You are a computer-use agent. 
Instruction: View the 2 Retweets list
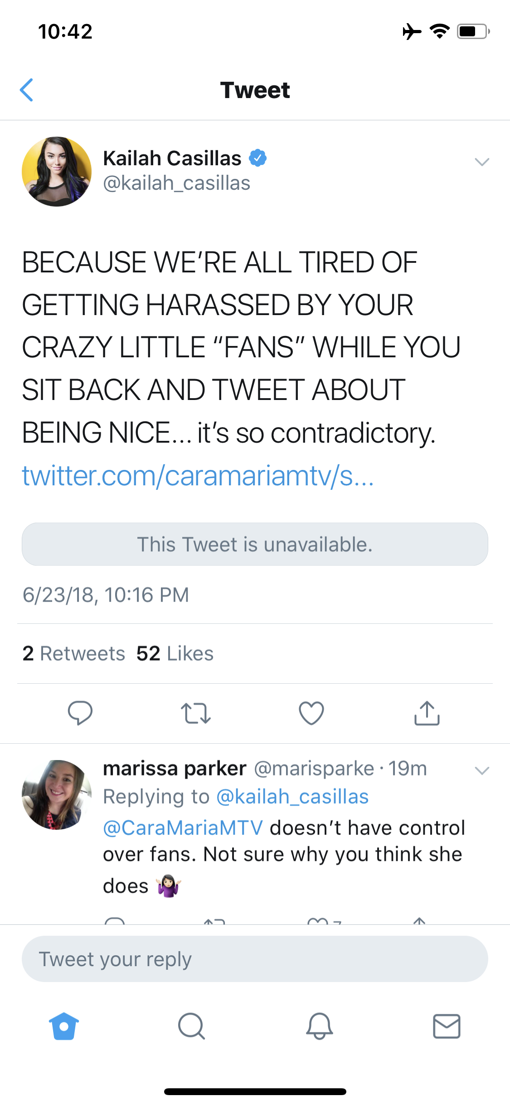tap(73, 653)
